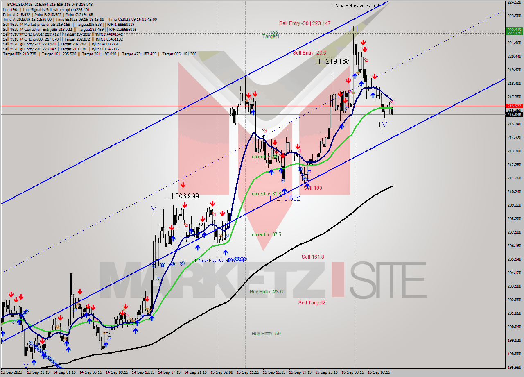Select the '13 Sep 2023' date axis label

12,372
